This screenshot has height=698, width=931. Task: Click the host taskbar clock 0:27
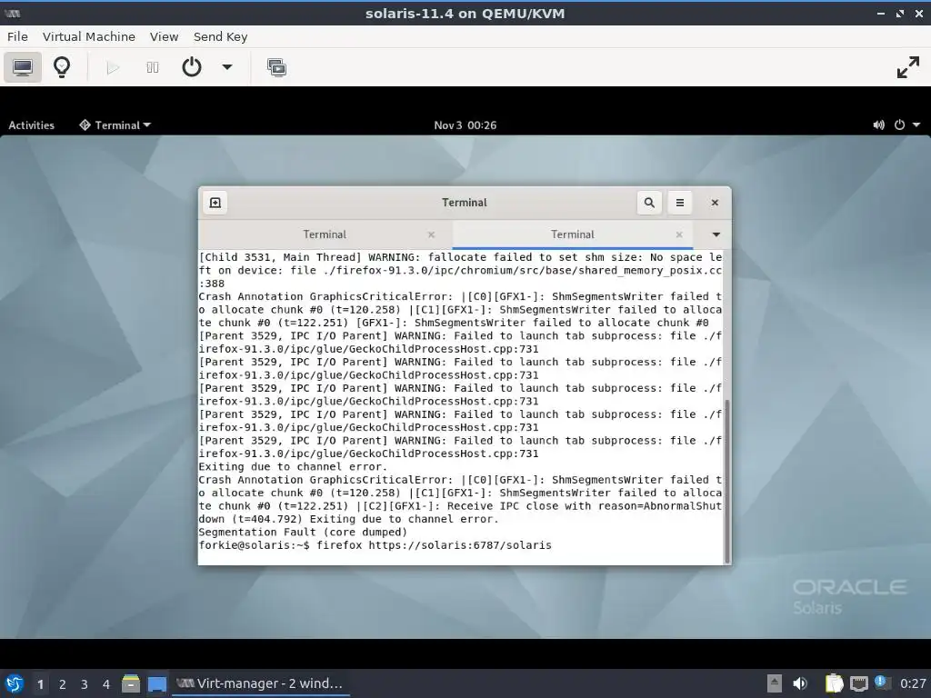click(x=913, y=683)
